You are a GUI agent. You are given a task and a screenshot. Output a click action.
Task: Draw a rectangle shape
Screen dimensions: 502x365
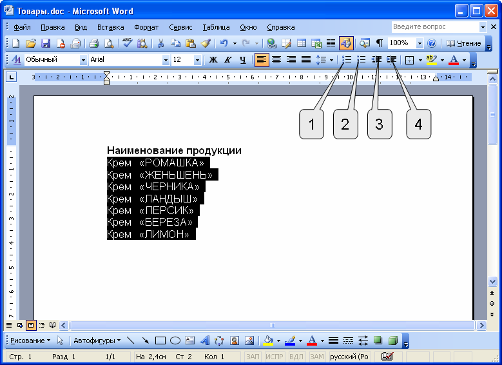[160, 340]
